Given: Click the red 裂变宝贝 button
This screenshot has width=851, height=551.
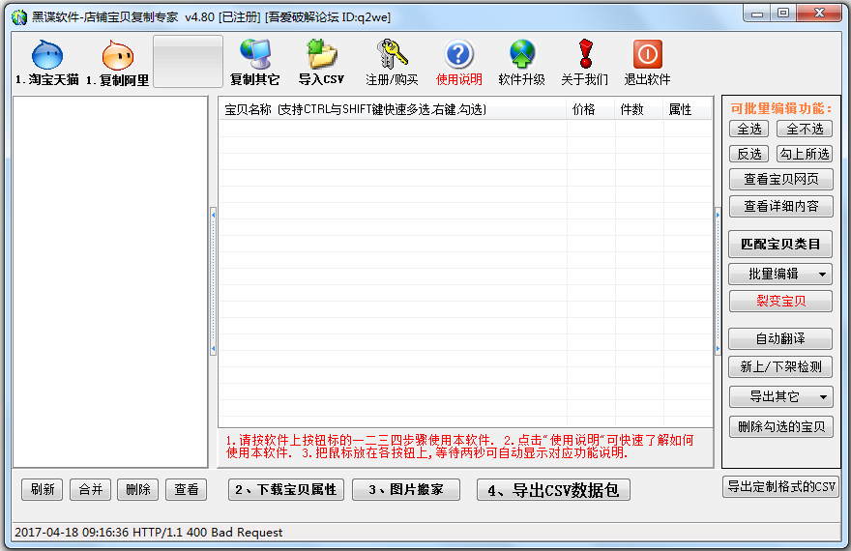Looking at the screenshot, I should point(779,302).
